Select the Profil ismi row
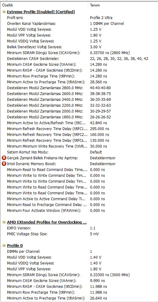This screenshot has width=158, height=302. 79,18
